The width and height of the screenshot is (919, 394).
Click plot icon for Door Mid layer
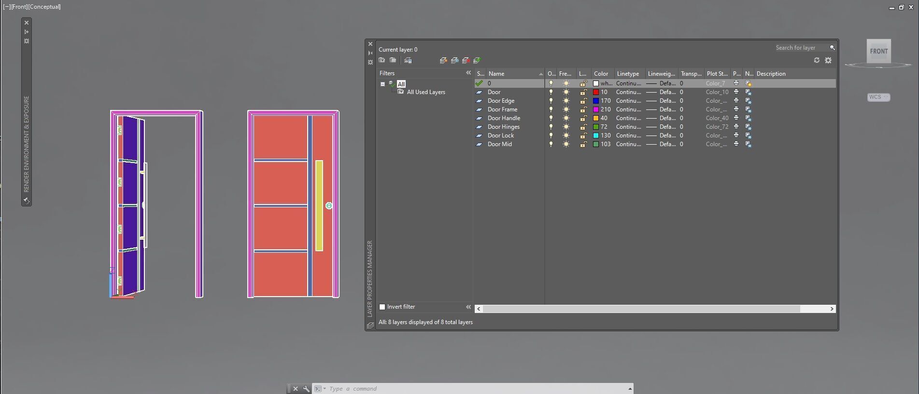pyautogui.click(x=736, y=144)
